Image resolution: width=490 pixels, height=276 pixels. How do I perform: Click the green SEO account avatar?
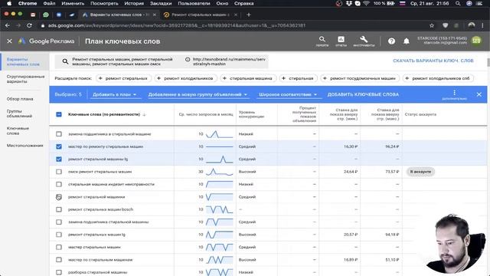(x=476, y=41)
